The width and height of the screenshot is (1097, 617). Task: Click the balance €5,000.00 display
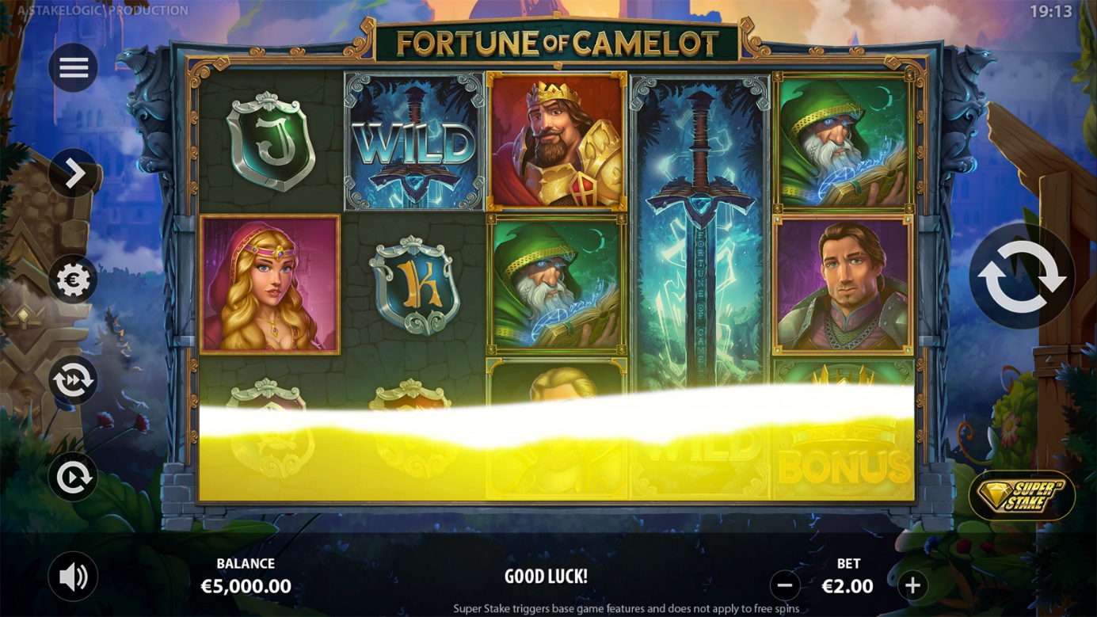pyautogui.click(x=246, y=586)
